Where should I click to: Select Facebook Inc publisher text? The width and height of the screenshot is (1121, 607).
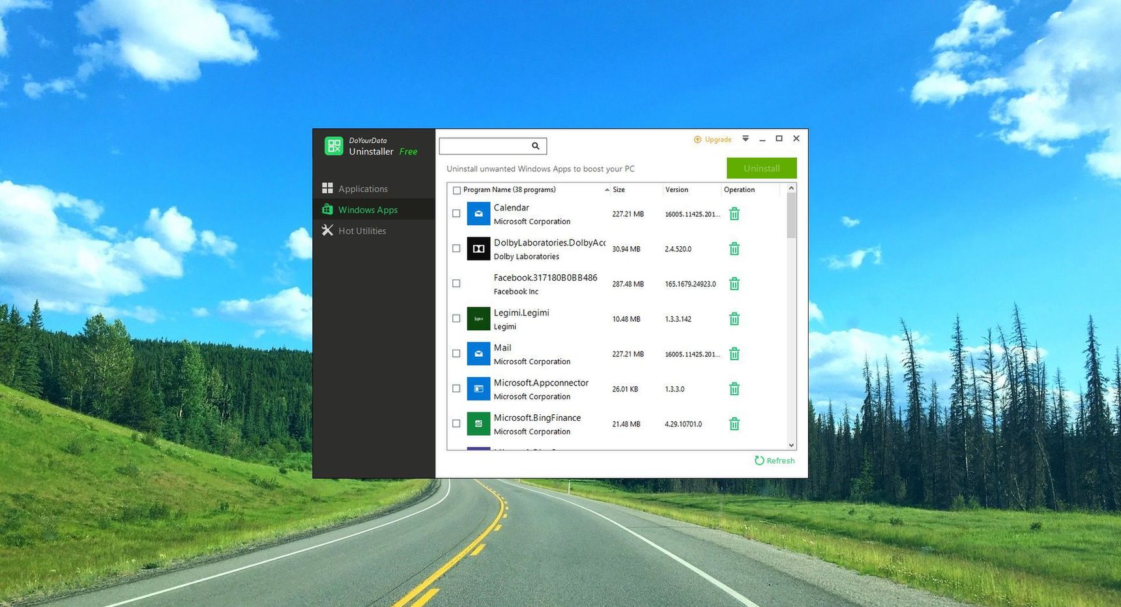click(x=516, y=292)
